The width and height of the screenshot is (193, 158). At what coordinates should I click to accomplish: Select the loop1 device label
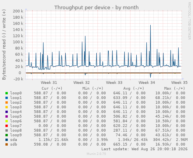coord(16,98)
